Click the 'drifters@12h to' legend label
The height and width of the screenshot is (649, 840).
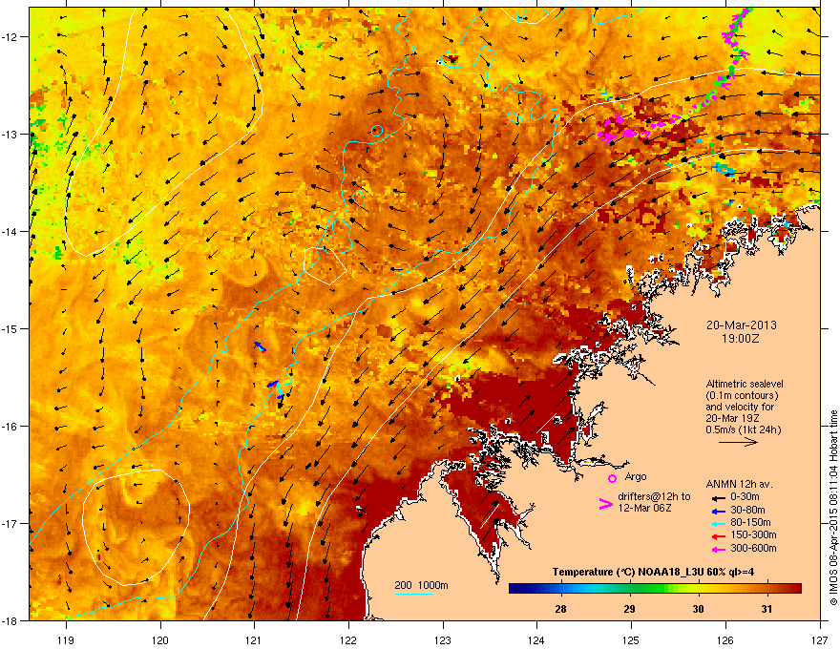tap(654, 497)
